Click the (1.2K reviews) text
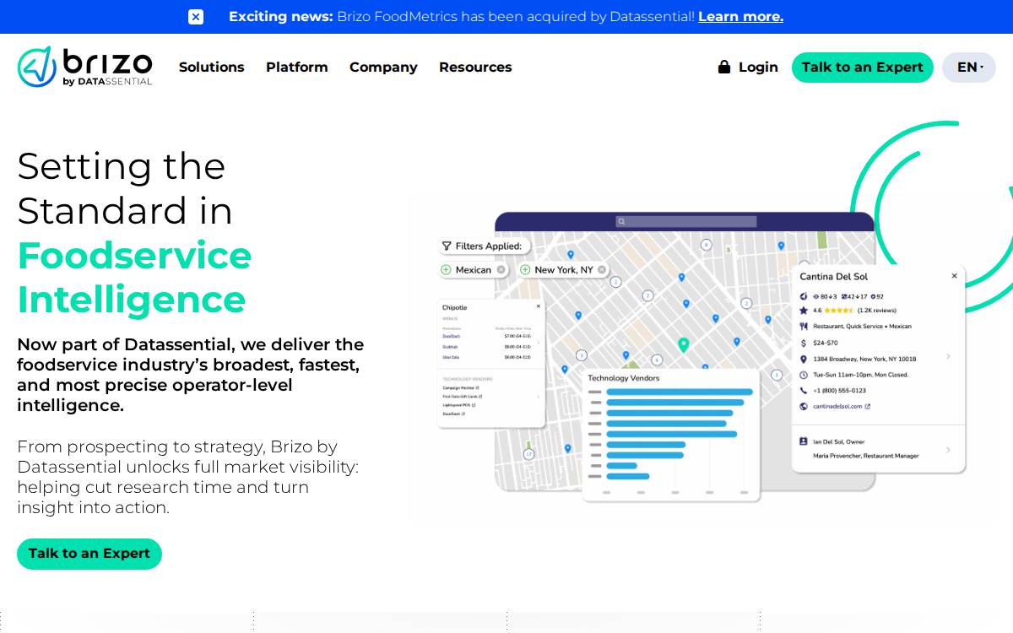 click(877, 311)
